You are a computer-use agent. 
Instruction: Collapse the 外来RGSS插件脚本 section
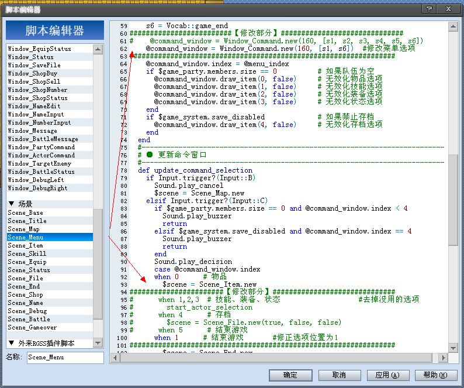(12, 344)
